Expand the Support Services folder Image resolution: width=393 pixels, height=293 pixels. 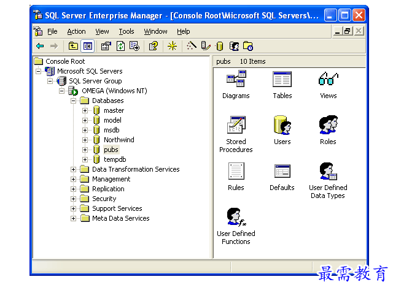73,208
